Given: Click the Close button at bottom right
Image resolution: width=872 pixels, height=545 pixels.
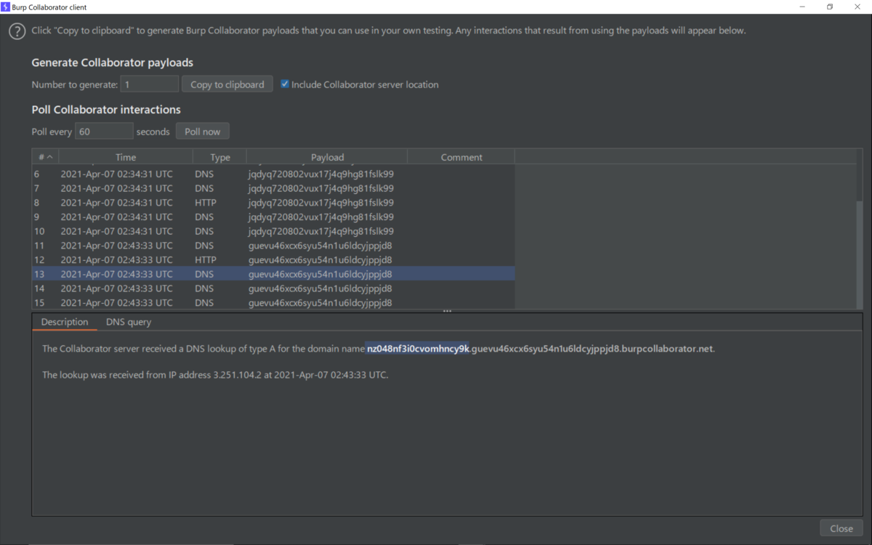Looking at the screenshot, I should (x=841, y=529).
